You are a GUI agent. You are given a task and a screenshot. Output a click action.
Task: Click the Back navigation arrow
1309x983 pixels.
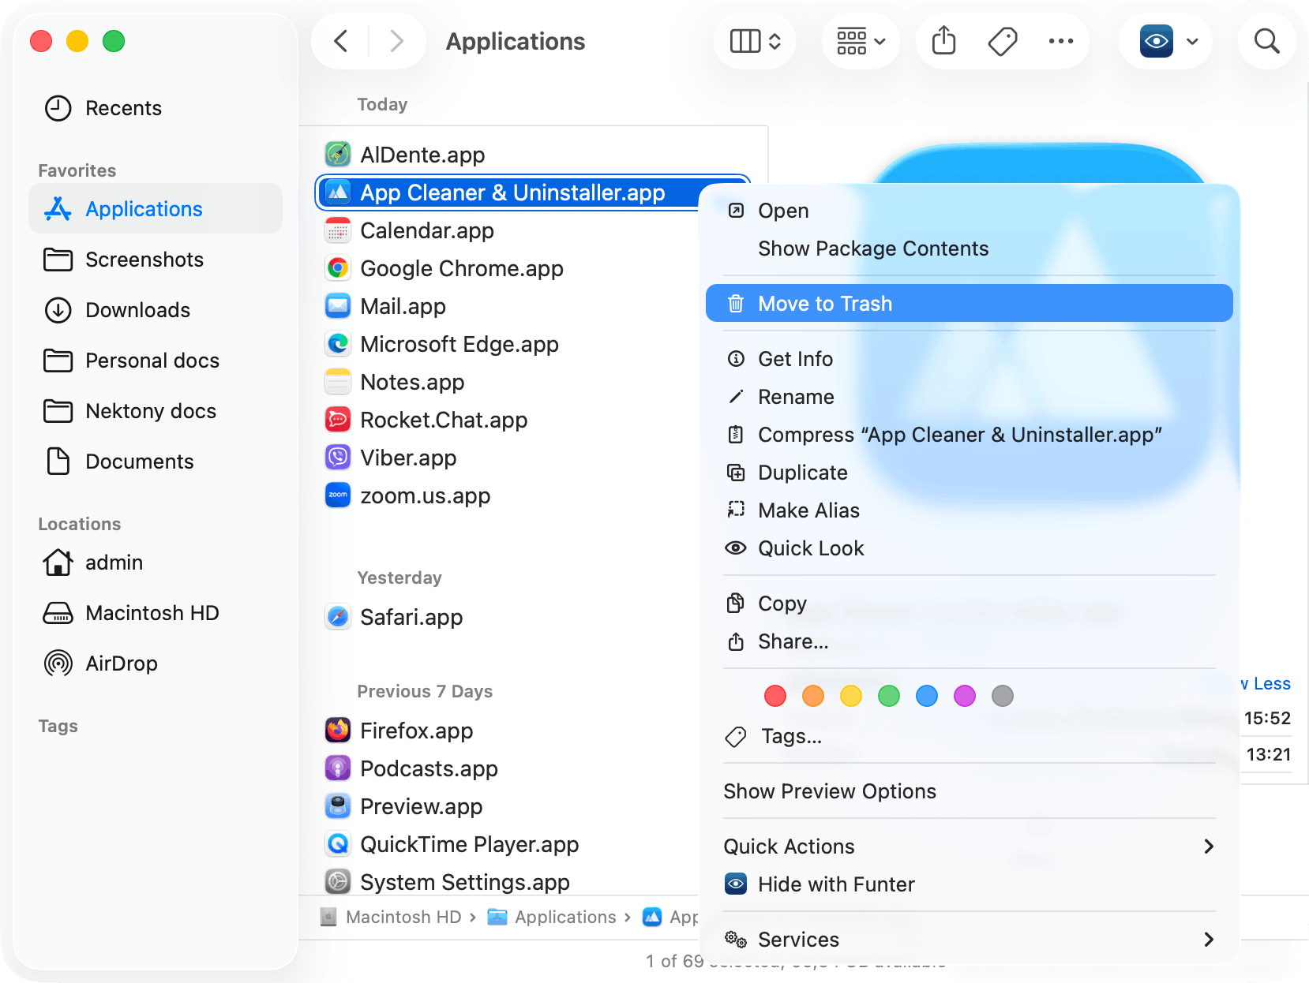340,41
